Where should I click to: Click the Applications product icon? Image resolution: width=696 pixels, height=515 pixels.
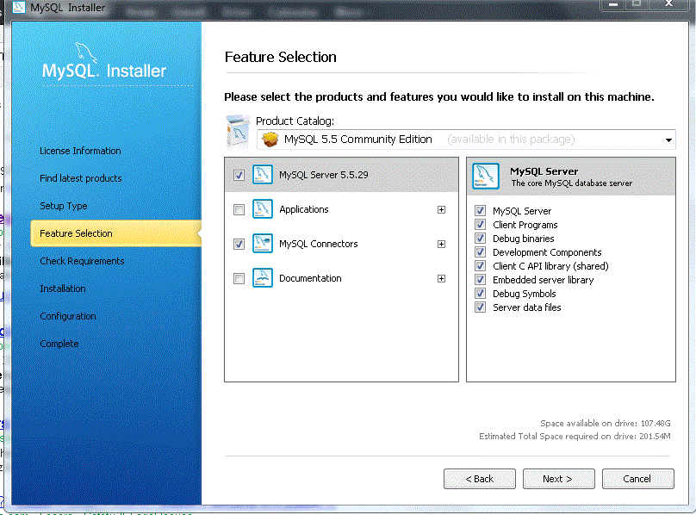point(262,209)
